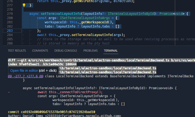The image size is (195, 117).
Task: Activate the TERMINAL tab
Action: 111,51
